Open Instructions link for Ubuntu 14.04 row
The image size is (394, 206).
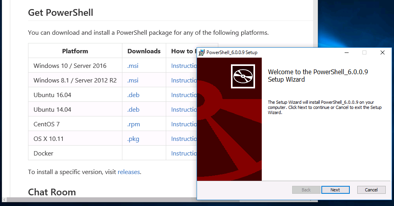[x=184, y=110]
